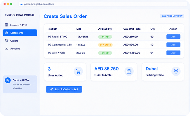Add TG OTR X-Grip to the order
The width and height of the screenshot is (190, 116).
tap(173, 53)
